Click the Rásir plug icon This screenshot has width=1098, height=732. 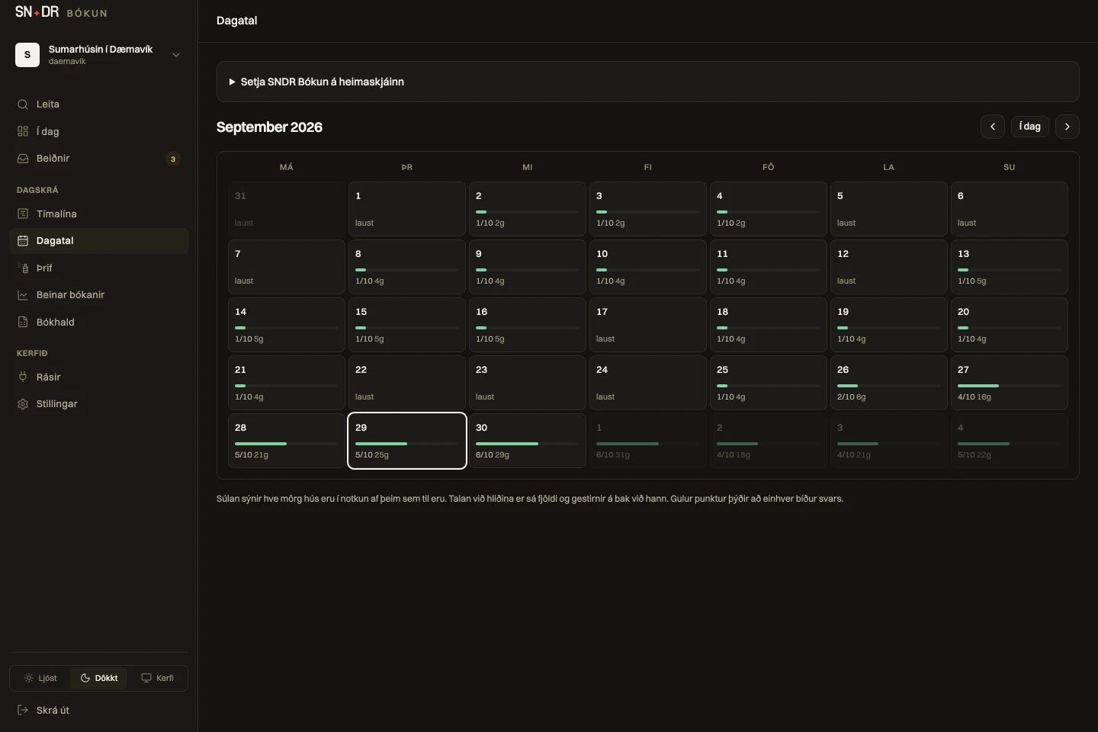(x=23, y=377)
